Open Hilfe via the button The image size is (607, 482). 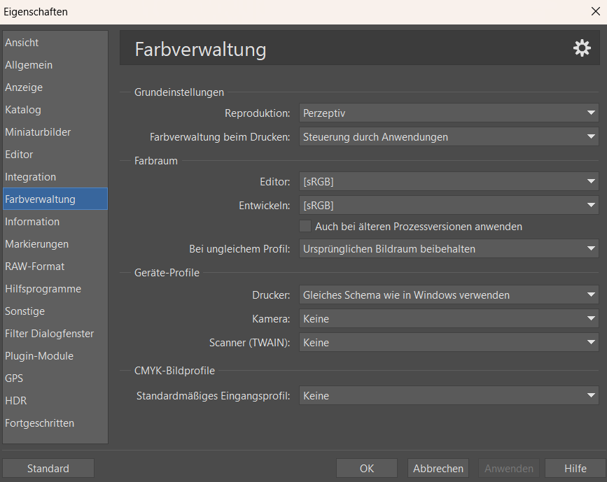click(x=575, y=469)
